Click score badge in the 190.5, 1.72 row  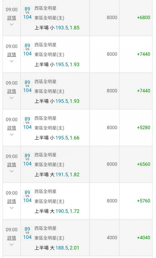pos(27,196)
